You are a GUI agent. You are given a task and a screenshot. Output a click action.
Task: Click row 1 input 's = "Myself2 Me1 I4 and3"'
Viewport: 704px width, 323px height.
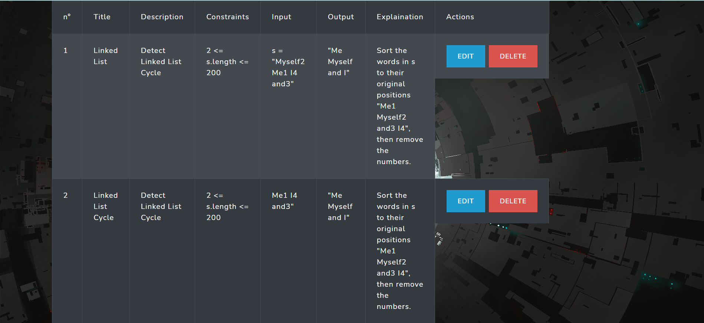pos(288,67)
